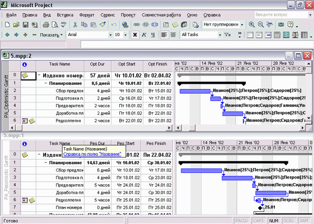The height and width of the screenshot is (224, 314).
Task: Open the 'Вставка' menu
Action: click(65, 15)
